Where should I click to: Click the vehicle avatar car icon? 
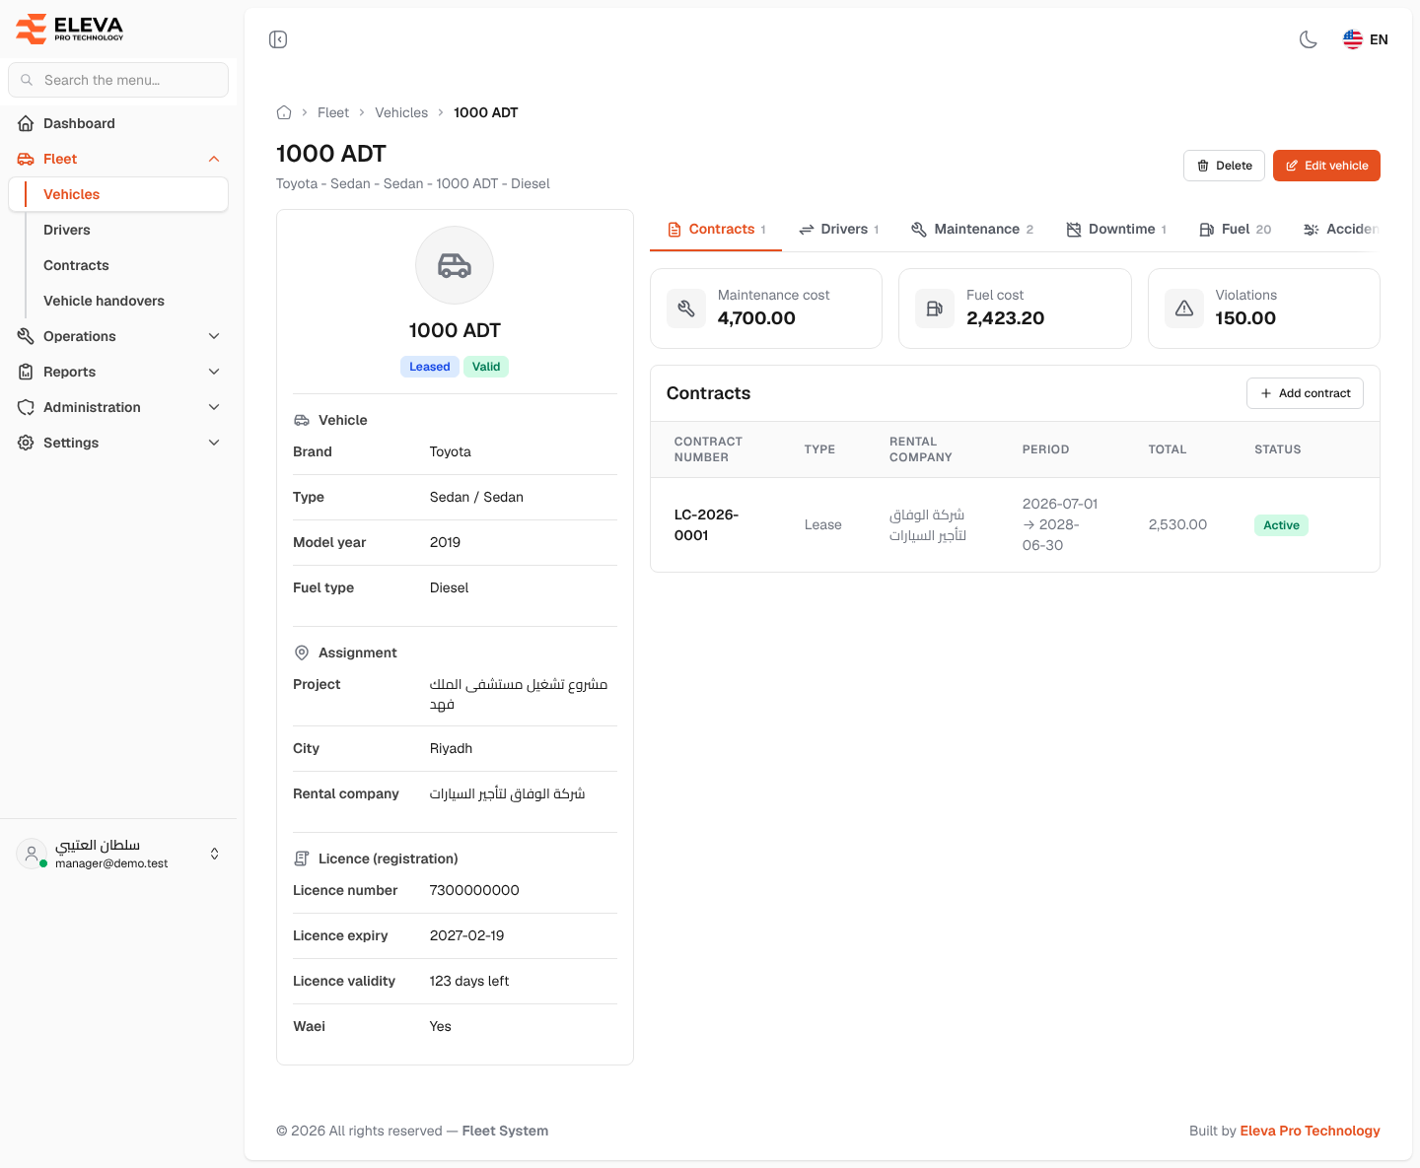pyautogui.click(x=455, y=265)
